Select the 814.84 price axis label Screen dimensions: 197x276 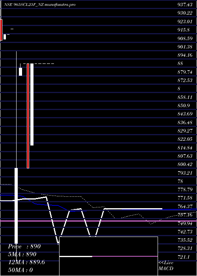pos(185,147)
